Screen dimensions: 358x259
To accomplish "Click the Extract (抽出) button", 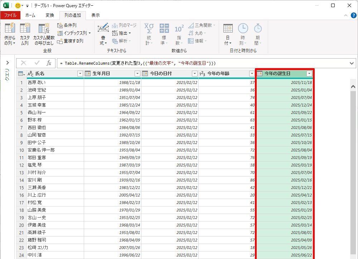I will (x=121, y=33).
